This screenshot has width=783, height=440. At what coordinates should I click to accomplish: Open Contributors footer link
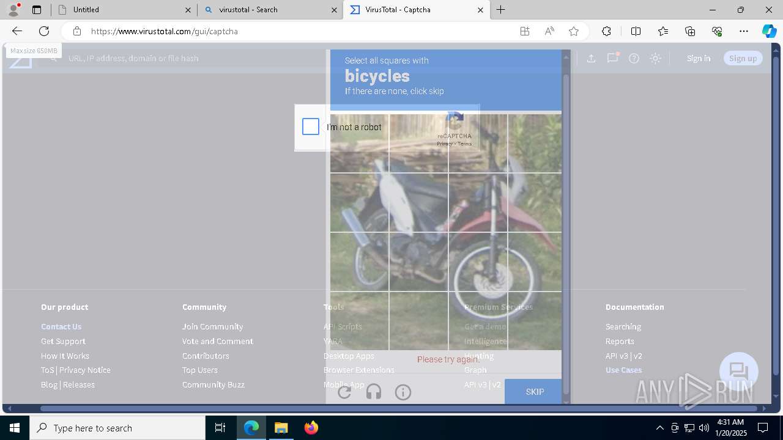click(206, 356)
